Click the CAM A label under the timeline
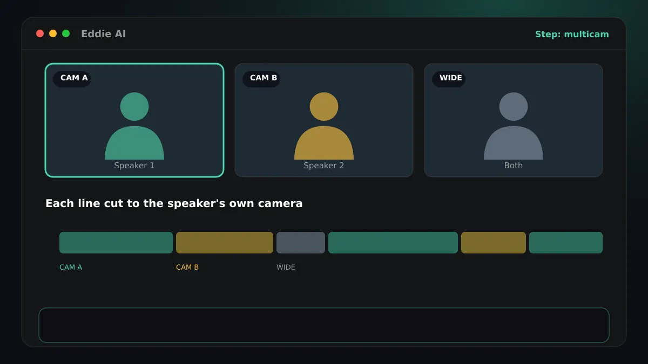648x364 pixels. [71, 267]
